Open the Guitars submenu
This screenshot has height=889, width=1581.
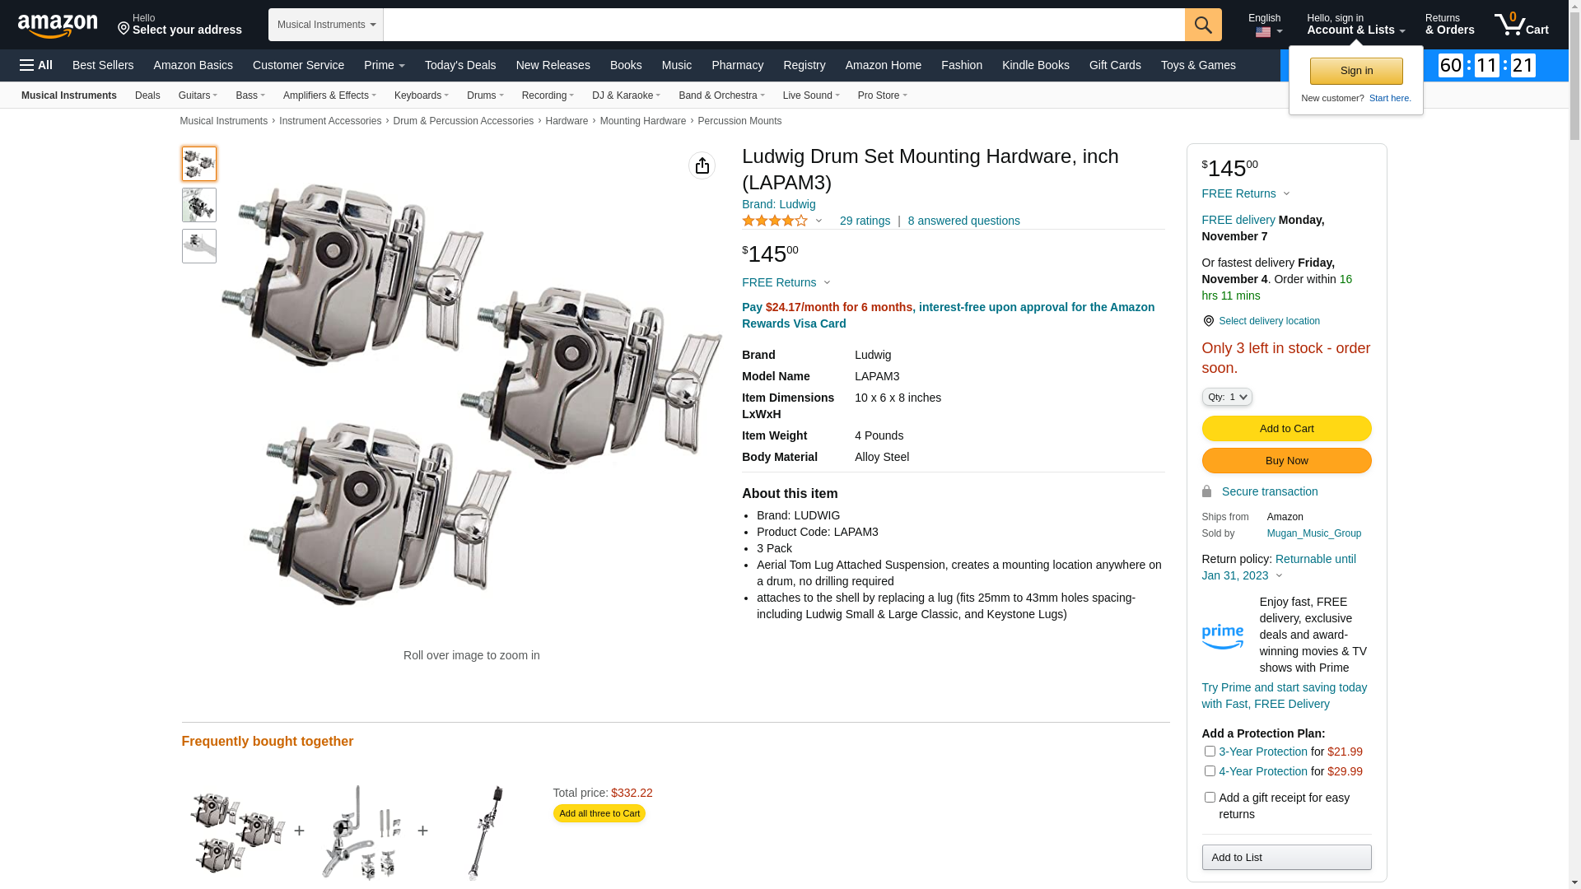pos(198,95)
